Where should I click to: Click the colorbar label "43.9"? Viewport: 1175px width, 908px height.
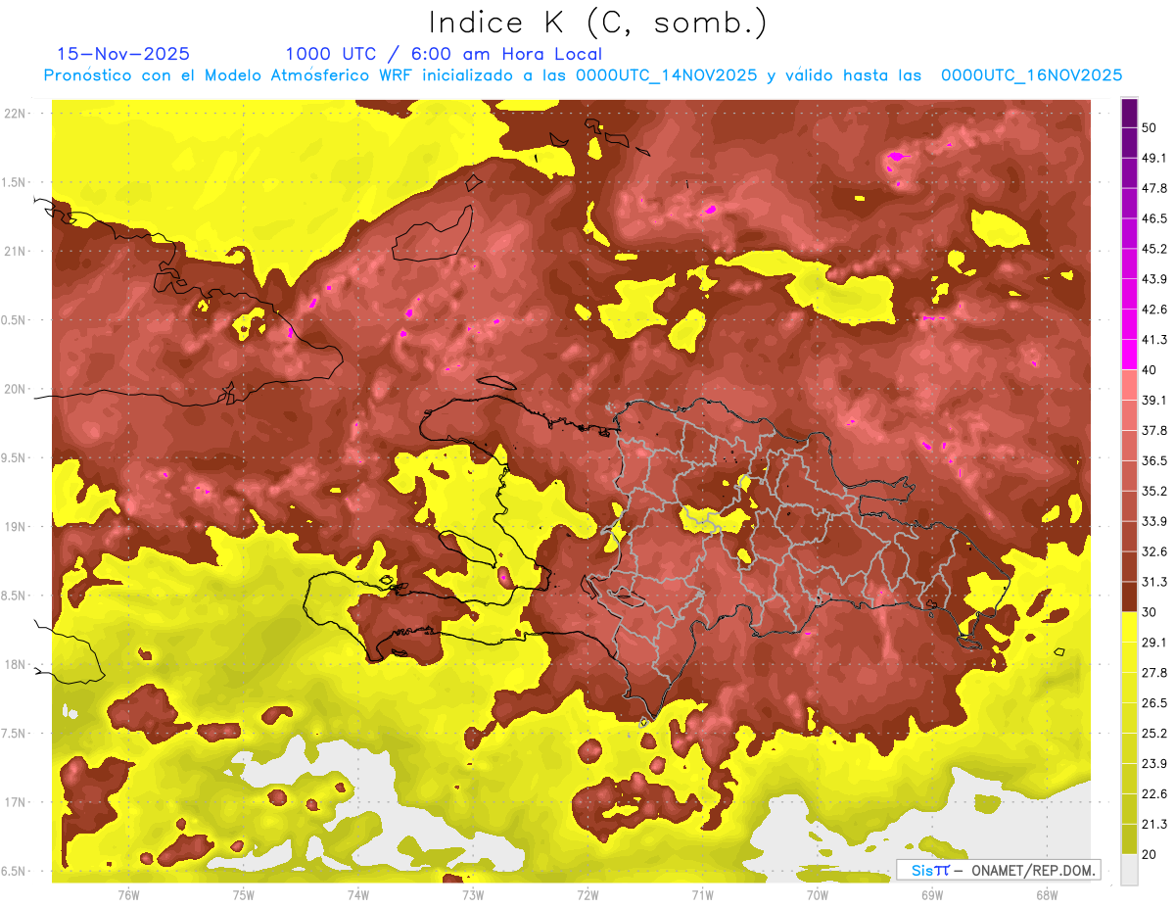pyautogui.click(x=1154, y=279)
